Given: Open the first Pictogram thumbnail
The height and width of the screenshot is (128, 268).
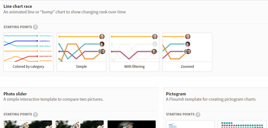Looking at the screenshot, I should (190, 124).
